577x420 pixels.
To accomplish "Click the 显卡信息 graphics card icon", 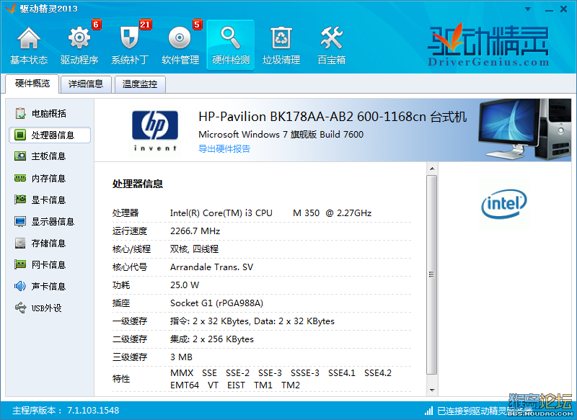I will (x=20, y=200).
